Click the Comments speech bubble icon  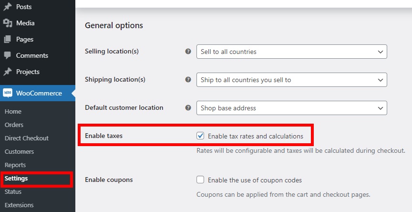[8, 55]
